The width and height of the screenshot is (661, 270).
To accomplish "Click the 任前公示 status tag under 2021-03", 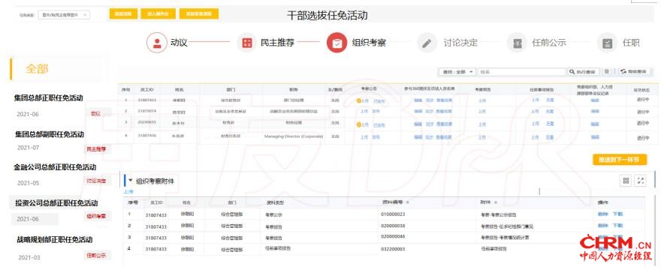I will [x=96, y=255].
